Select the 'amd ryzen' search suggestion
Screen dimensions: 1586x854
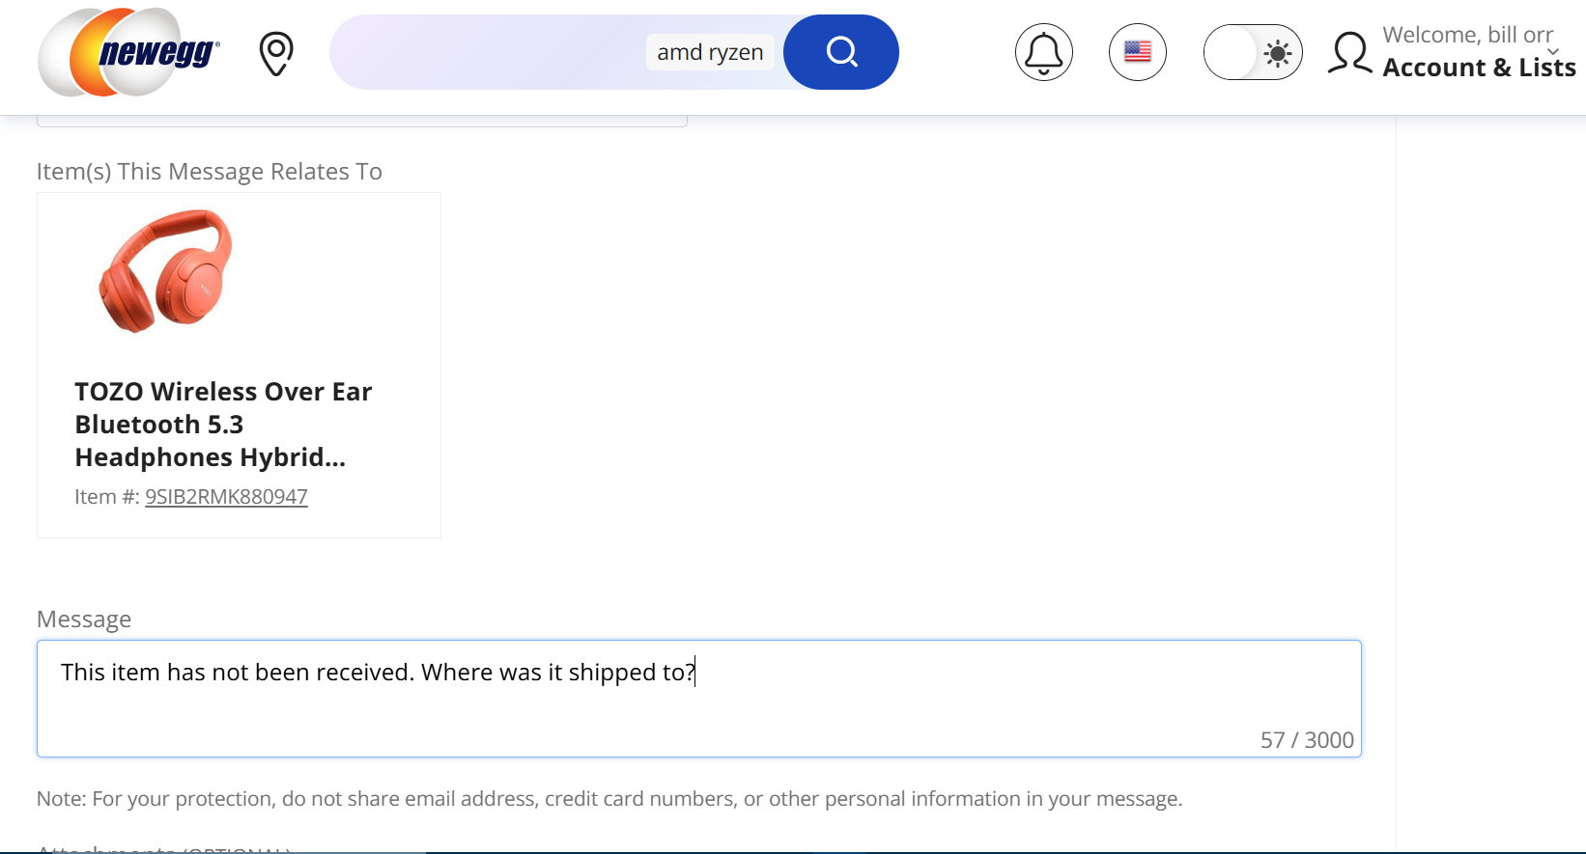tap(710, 52)
